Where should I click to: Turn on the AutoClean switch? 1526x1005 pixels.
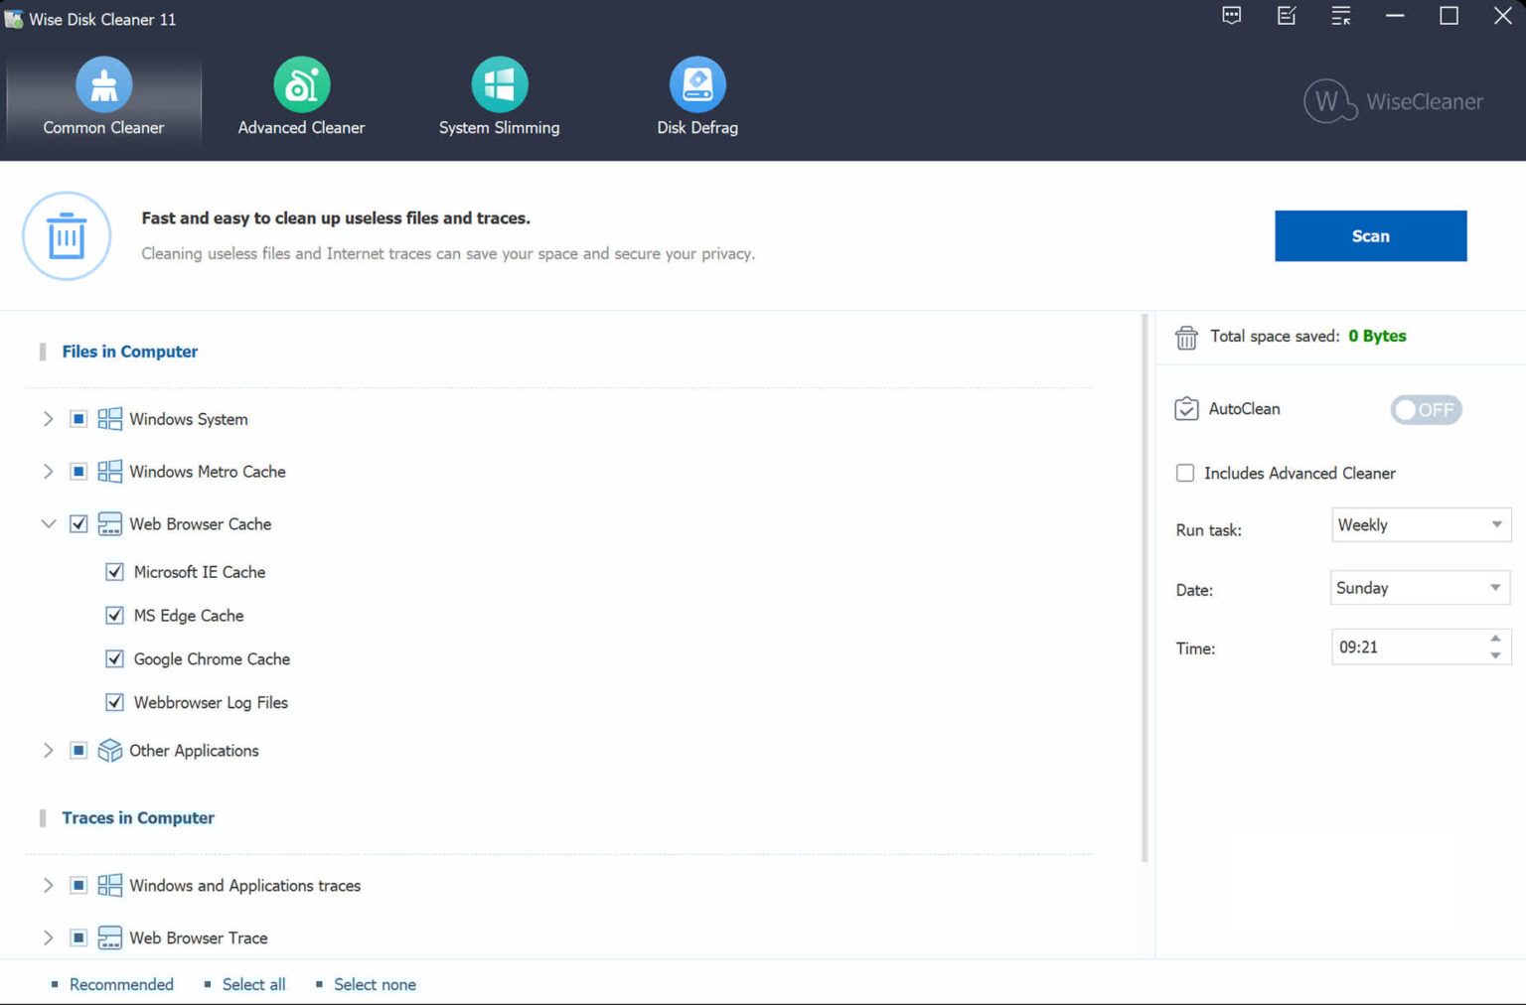click(x=1426, y=409)
